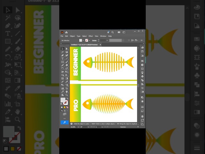Set paint mode to None
205x154 pixels.
point(67,107)
